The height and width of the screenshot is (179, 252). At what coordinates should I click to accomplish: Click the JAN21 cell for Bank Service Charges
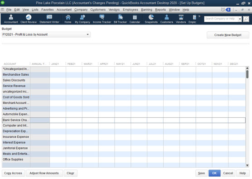[x=58, y=120]
